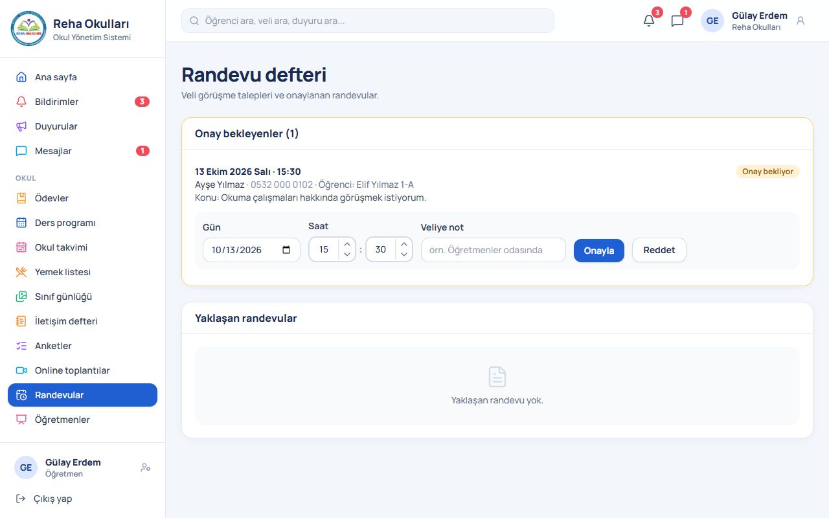
Task: Click the Yemek listesi utensils icon
Action: pos(21,272)
